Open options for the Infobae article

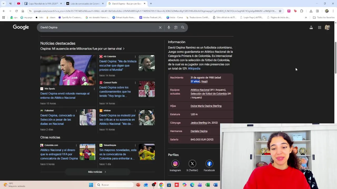(135, 111)
